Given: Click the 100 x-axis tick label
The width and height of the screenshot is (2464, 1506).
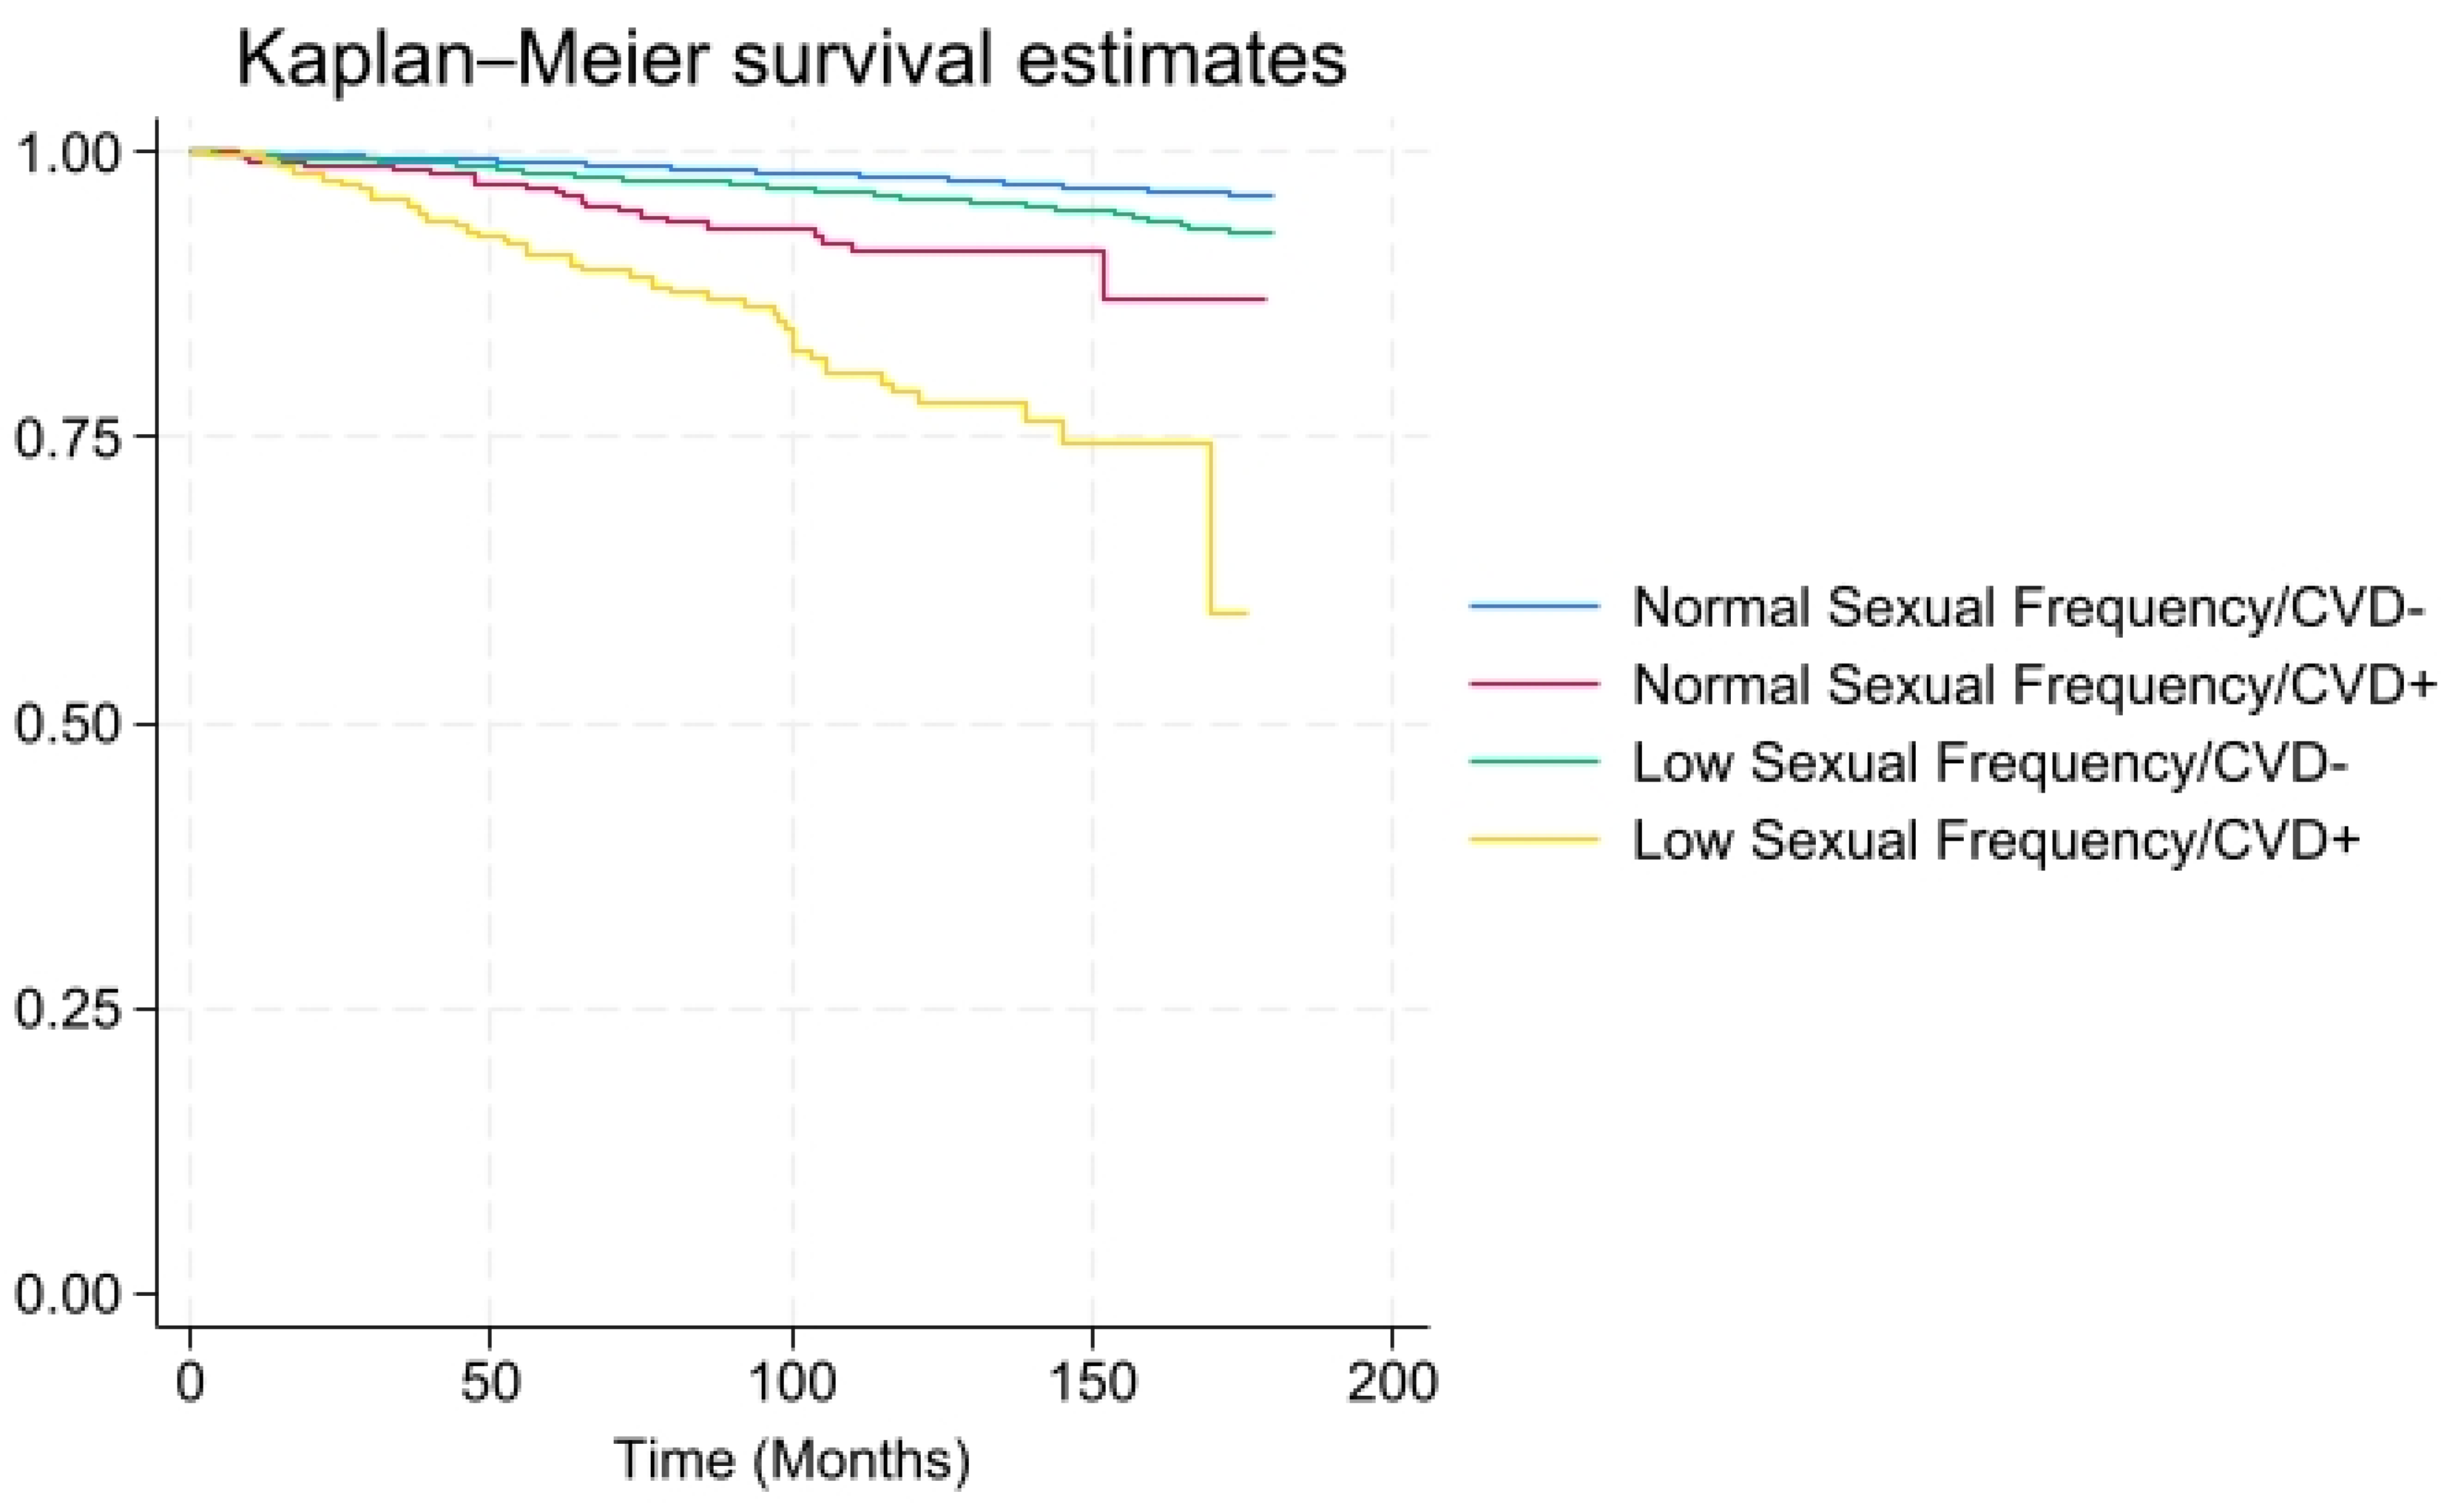Looking at the screenshot, I should [791, 1383].
